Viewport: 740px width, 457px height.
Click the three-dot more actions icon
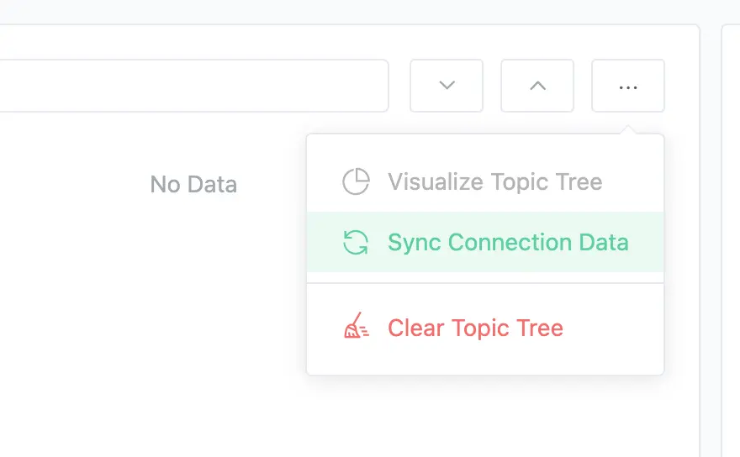[628, 86]
